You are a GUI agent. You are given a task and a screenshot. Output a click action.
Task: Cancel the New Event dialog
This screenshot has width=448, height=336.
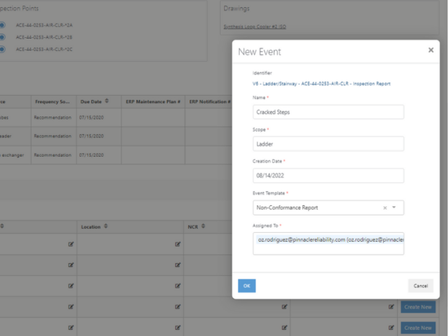coord(420,286)
